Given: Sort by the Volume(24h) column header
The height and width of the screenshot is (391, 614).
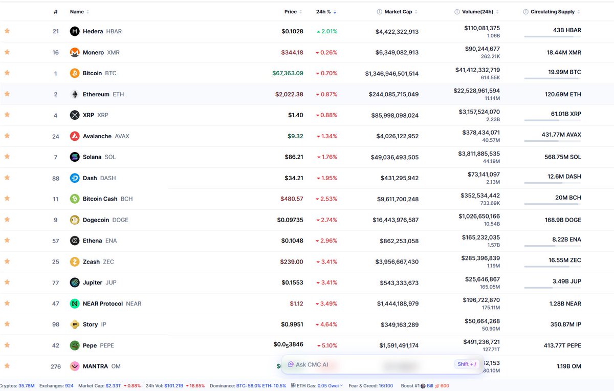Looking at the screenshot, I should pyautogui.click(x=480, y=12).
